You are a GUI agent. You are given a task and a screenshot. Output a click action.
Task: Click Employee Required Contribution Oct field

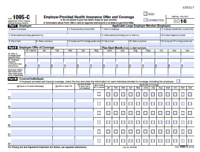(x=162, y=65)
